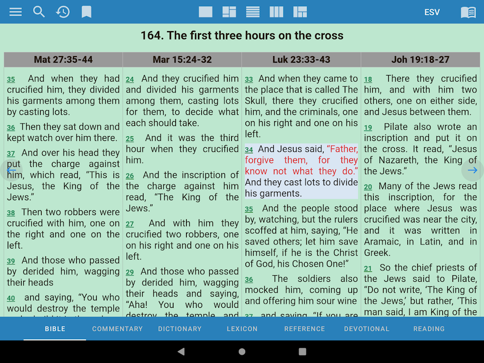
Task: Select the single-pane layout icon
Action: 205,12
